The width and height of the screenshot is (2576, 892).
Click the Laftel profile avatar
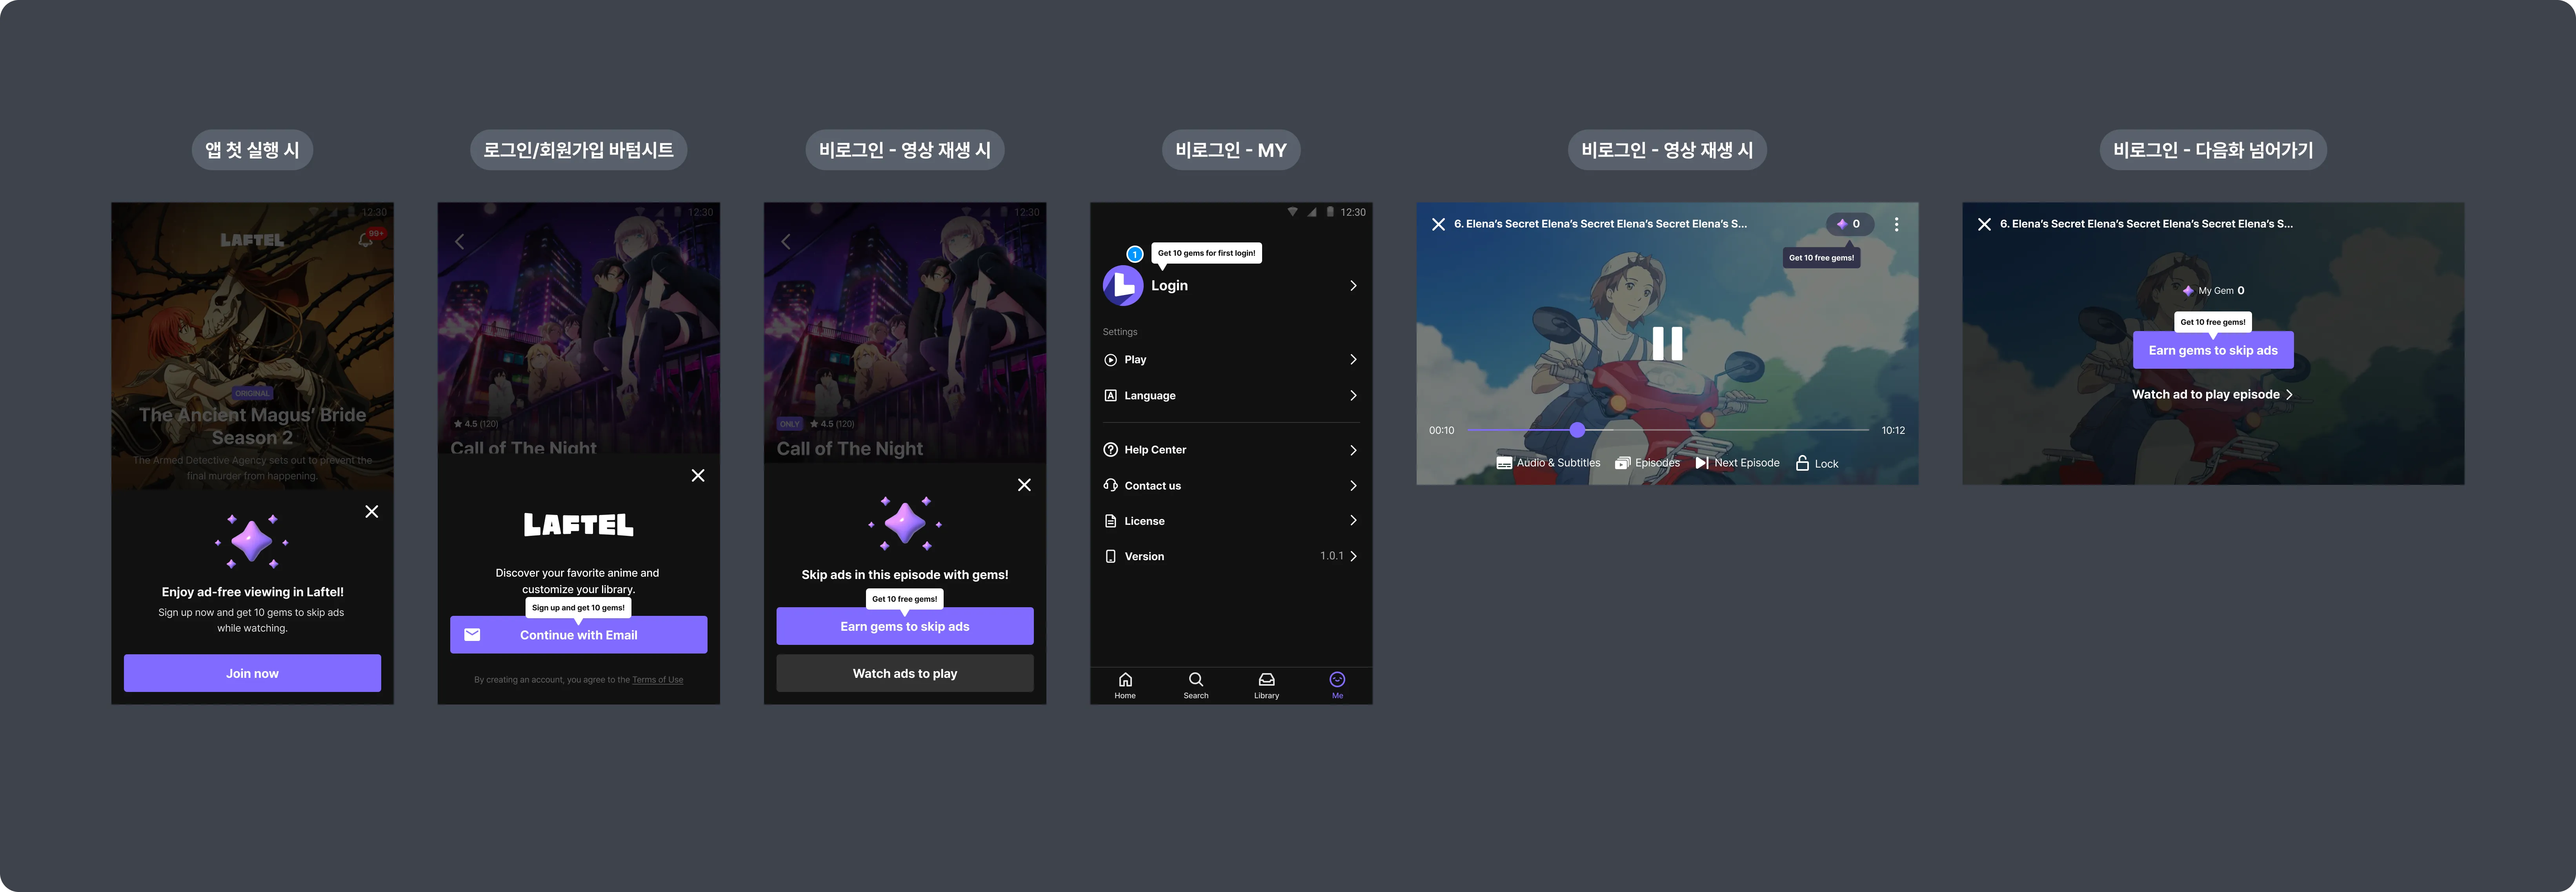click(x=1123, y=286)
